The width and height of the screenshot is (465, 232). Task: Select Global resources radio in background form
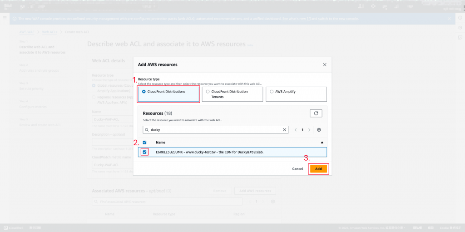tap(94, 85)
